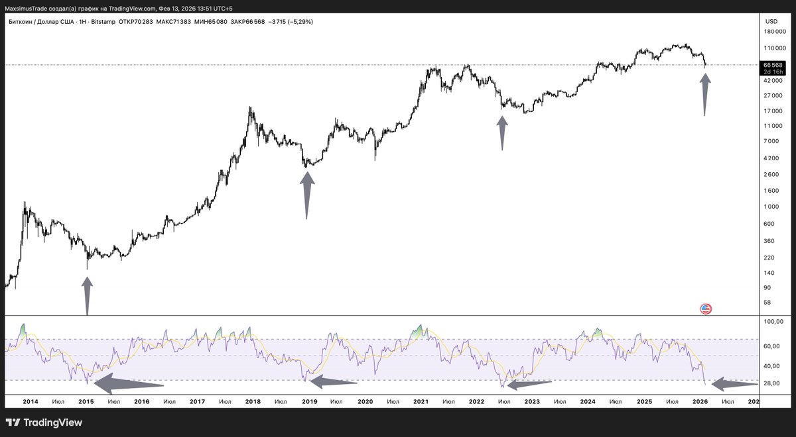
Task: Click the rightmost arrow in the indicator pane
Action: (x=733, y=383)
